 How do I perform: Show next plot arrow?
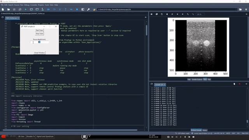pos(182,14)
